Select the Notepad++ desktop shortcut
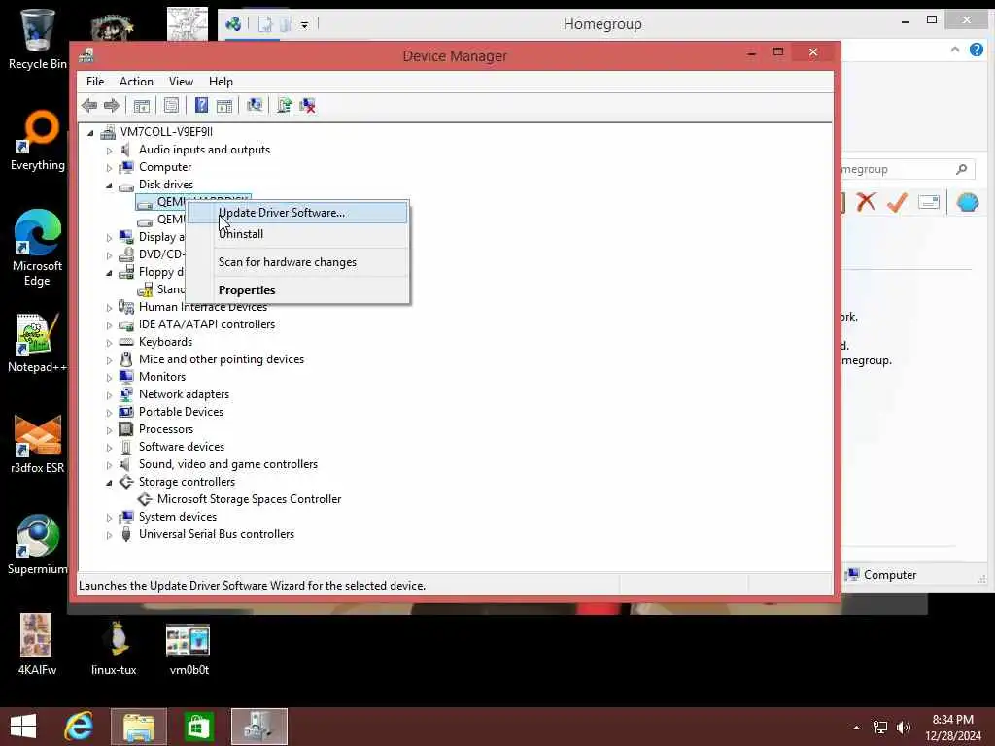Viewport: 995px width, 746px height. coord(38,343)
